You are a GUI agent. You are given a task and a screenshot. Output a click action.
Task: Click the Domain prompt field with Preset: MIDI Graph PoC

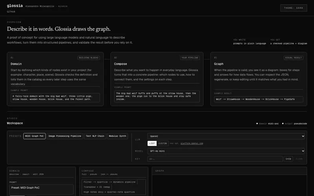click(x=42, y=189)
